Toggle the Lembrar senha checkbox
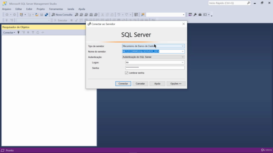Image resolution: width=273 pixels, height=153 pixels. [127, 73]
